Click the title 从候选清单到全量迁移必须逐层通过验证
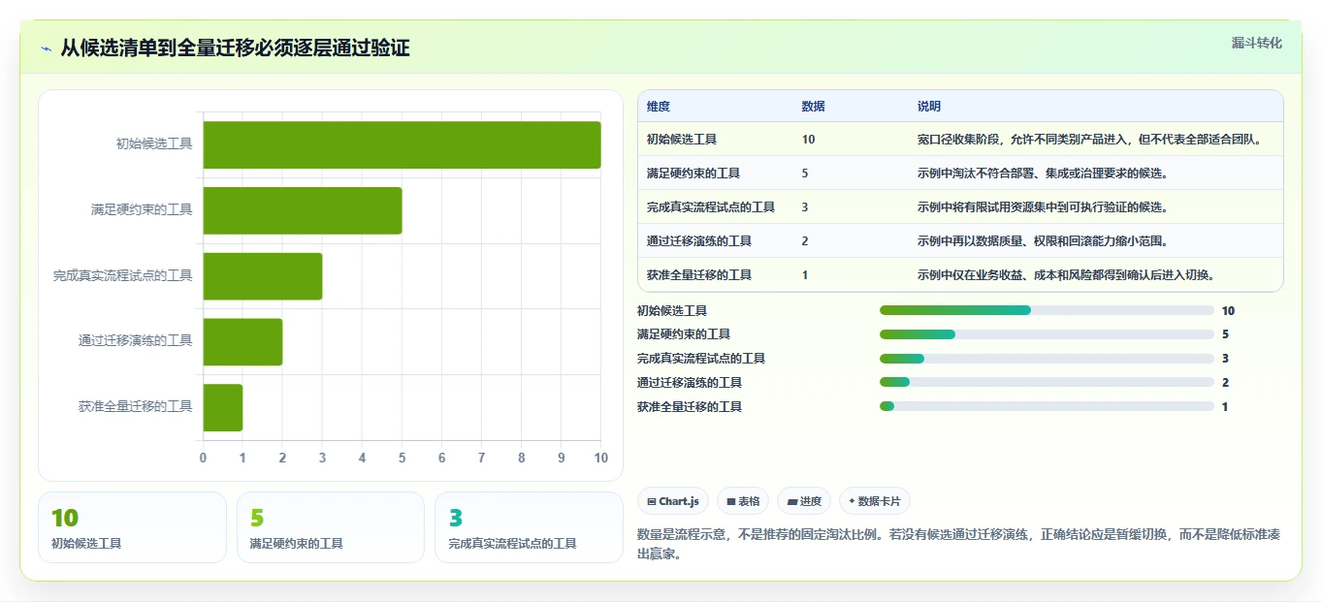Screen dimensions: 1322x602 [235, 48]
